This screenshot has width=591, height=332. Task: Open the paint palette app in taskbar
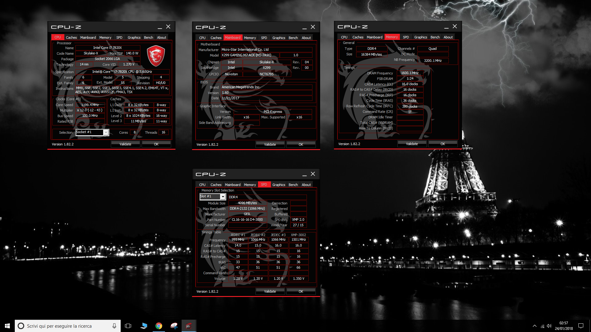[x=174, y=326]
